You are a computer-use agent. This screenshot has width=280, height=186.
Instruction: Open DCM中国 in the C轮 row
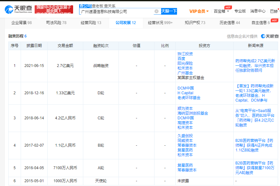pyautogui.click(x=186, y=118)
